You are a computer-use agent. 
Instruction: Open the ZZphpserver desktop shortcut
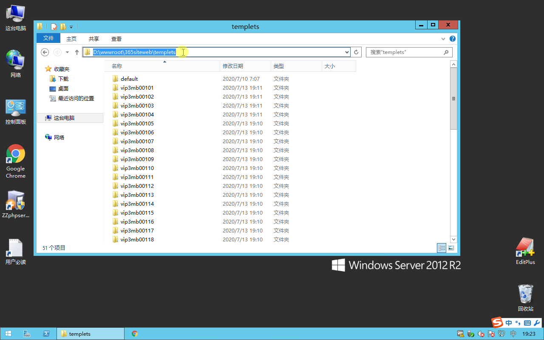tap(16, 204)
